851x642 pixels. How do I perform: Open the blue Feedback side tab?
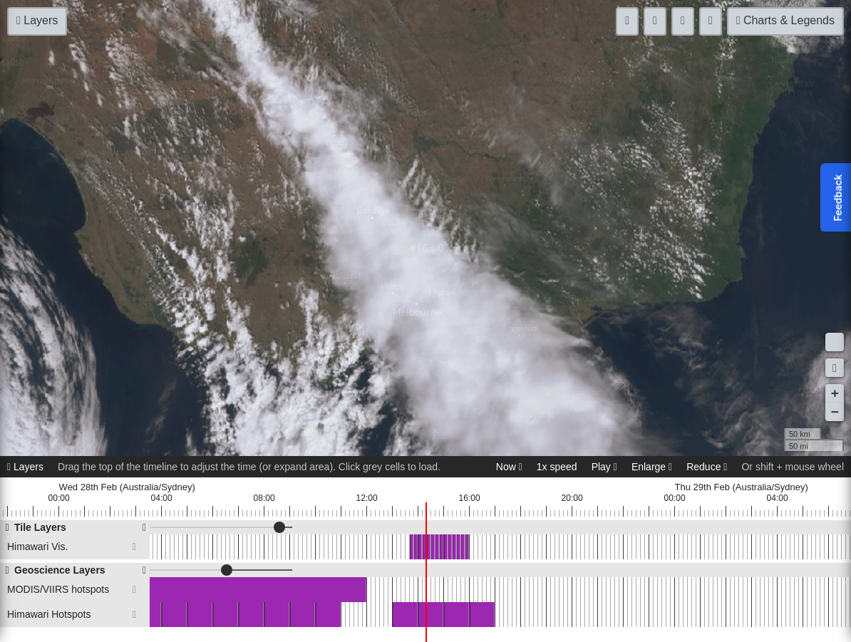836,197
